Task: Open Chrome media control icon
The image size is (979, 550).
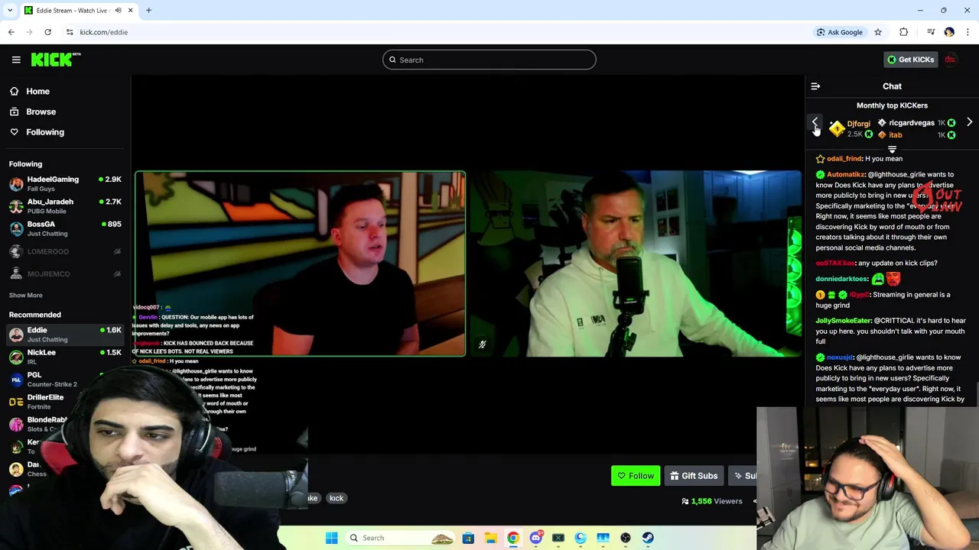Action: click(x=931, y=32)
